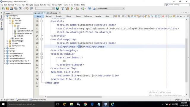This screenshot has height=107, width=190.
Task: Switch to the Filters view tab
Action: (x=69, y=16)
